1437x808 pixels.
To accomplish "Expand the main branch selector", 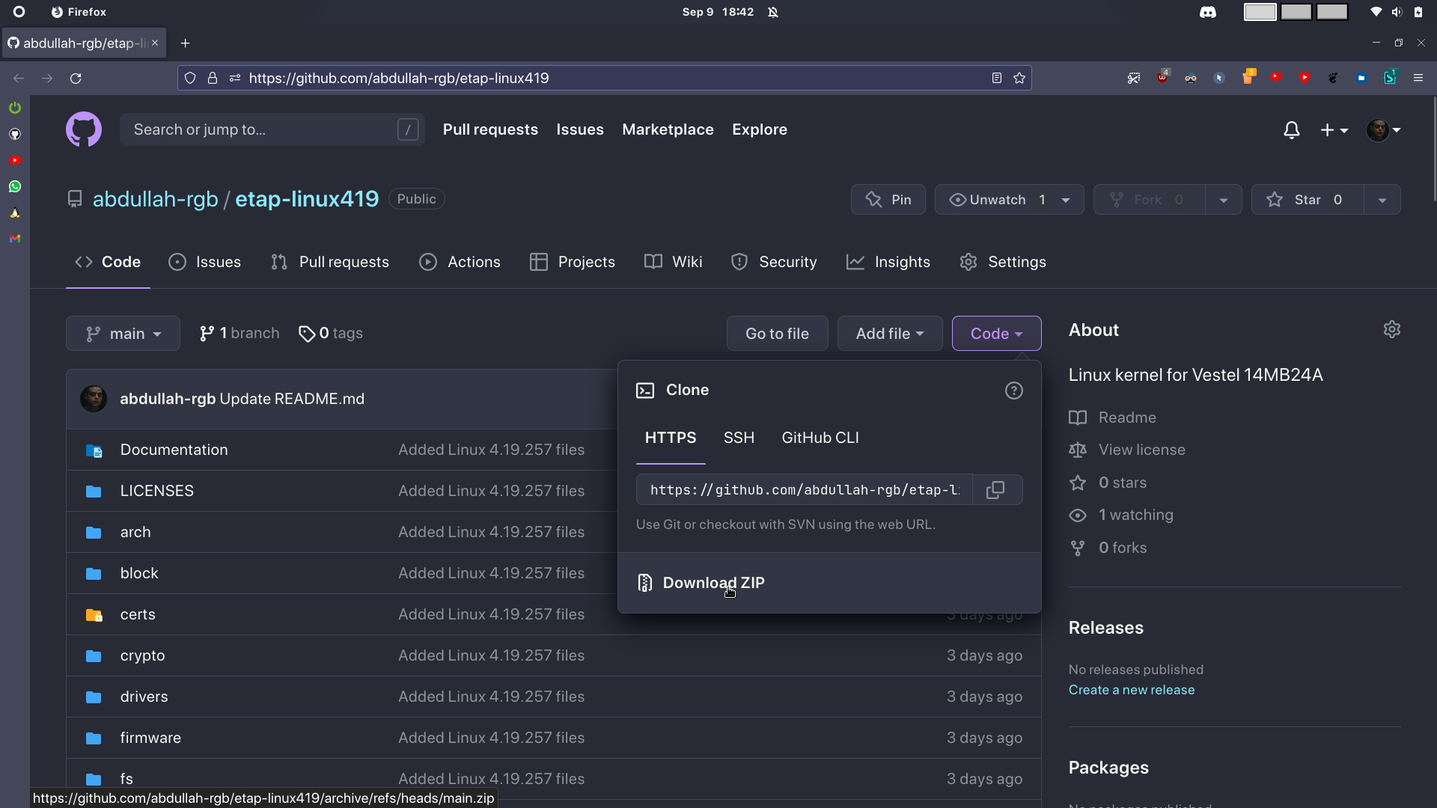I will tap(123, 334).
